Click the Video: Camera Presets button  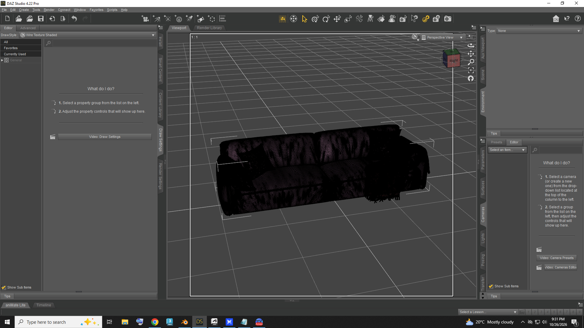tap(557, 258)
